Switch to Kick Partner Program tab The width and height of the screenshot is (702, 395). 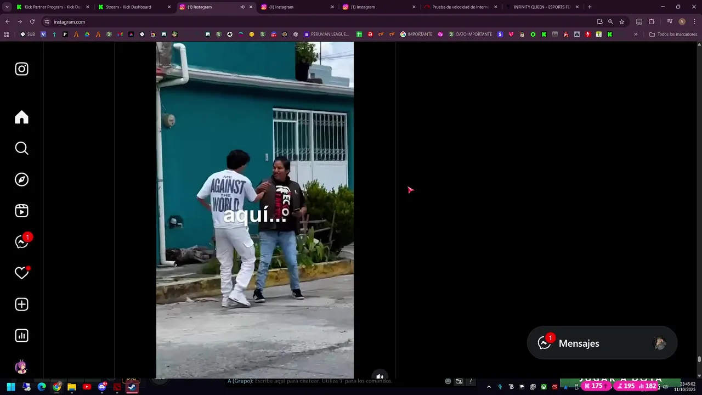pyautogui.click(x=52, y=7)
